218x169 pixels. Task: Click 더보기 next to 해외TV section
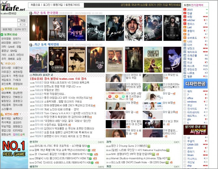pos(101,167)
